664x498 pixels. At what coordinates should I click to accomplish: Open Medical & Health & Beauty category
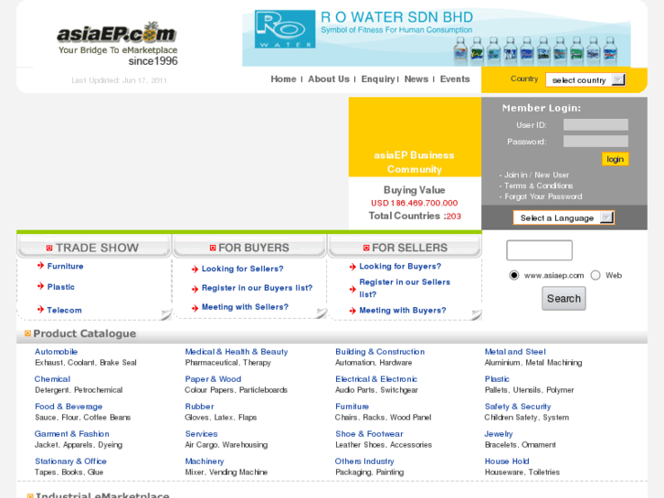(237, 352)
